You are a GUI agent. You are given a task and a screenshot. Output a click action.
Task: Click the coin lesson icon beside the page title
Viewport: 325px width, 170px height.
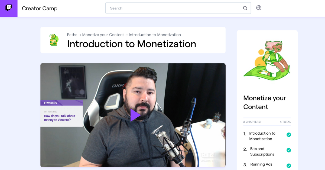tap(54, 40)
